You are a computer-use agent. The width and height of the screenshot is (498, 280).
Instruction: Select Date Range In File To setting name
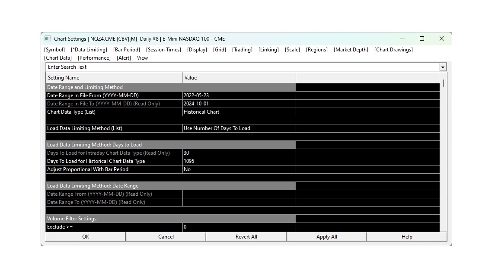tap(114, 104)
